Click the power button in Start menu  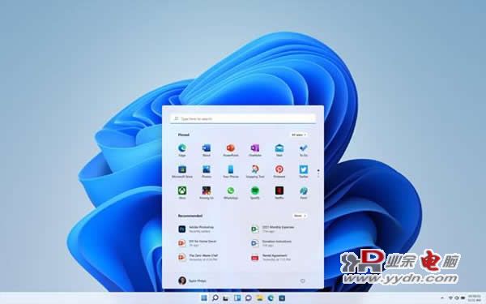click(302, 280)
